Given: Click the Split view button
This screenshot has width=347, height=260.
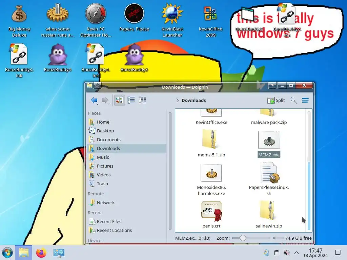Looking at the screenshot, I should pyautogui.click(x=276, y=100).
